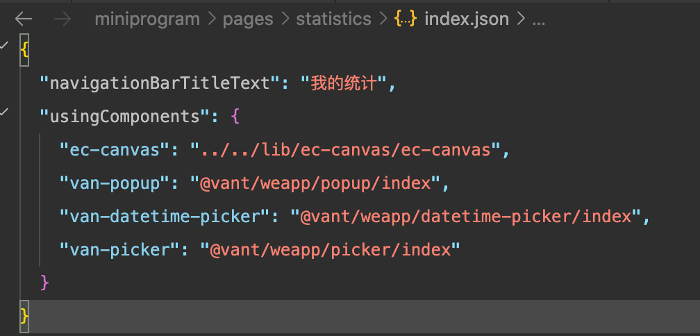
Task: Select index.json in the breadcrumb
Action: tap(467, 19)
